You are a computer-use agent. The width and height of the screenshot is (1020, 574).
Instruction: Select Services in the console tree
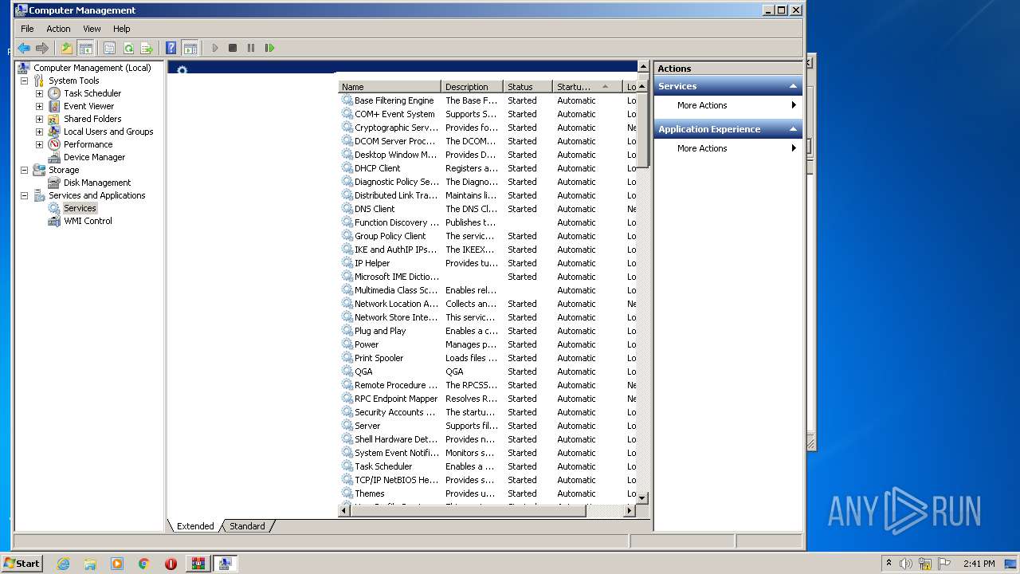pos(80,208)
